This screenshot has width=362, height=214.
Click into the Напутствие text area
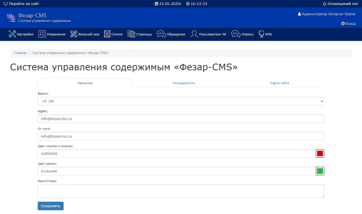[181, 191]
